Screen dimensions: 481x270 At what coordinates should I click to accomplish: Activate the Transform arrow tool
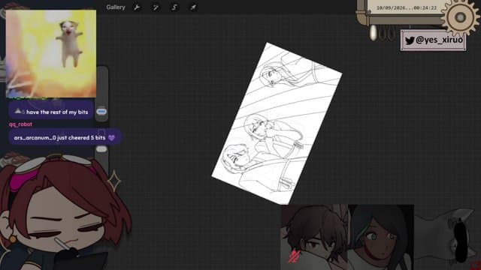pos(193,7)
